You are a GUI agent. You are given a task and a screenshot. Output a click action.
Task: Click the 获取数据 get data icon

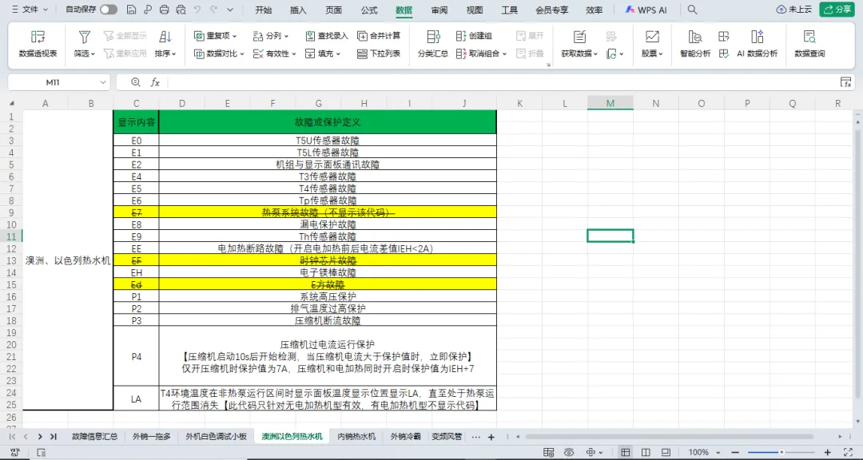579,37
